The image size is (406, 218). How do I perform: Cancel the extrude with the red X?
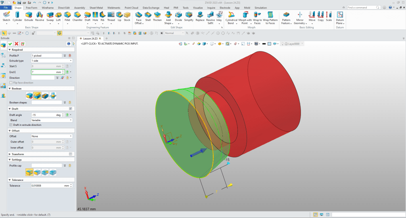coord(17,44)
